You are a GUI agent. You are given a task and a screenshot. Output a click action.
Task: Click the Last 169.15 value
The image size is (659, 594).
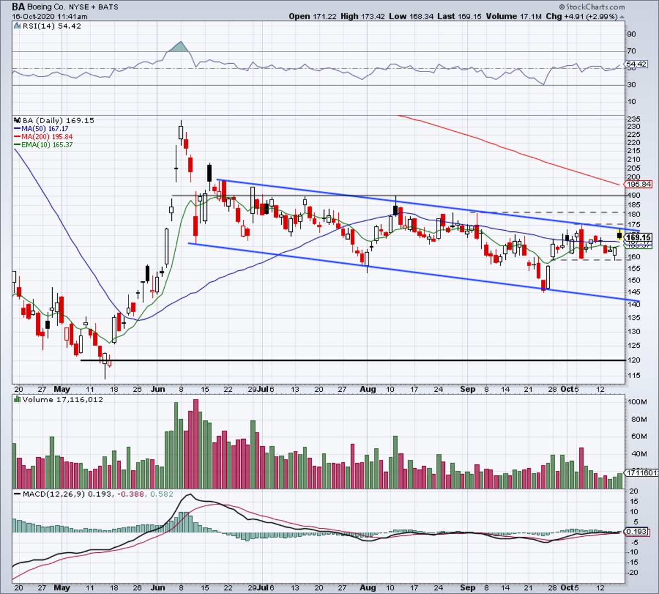click(x=459, y=16)
